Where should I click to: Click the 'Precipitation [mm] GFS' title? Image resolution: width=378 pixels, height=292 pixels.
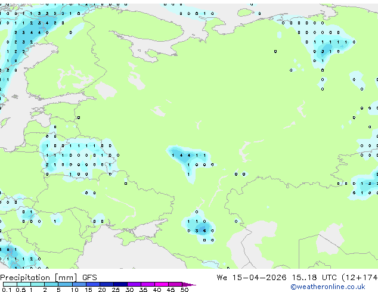coord(48,278)
